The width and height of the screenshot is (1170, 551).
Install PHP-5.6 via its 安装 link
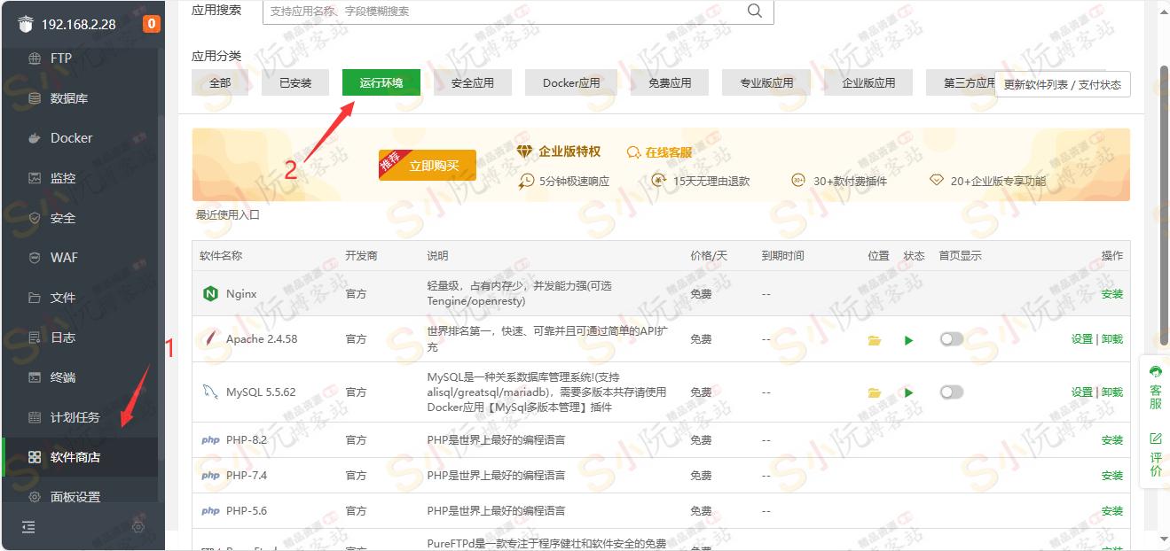tap(1112, 511)
